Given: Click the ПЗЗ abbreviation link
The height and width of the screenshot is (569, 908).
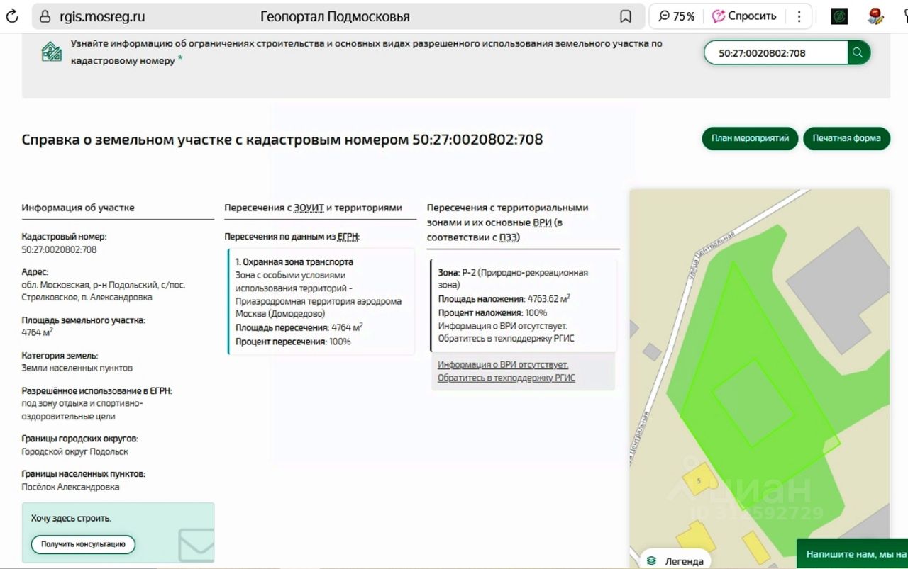Looking at the screenshot, I should pyautogui.click(x=508, y=237).
